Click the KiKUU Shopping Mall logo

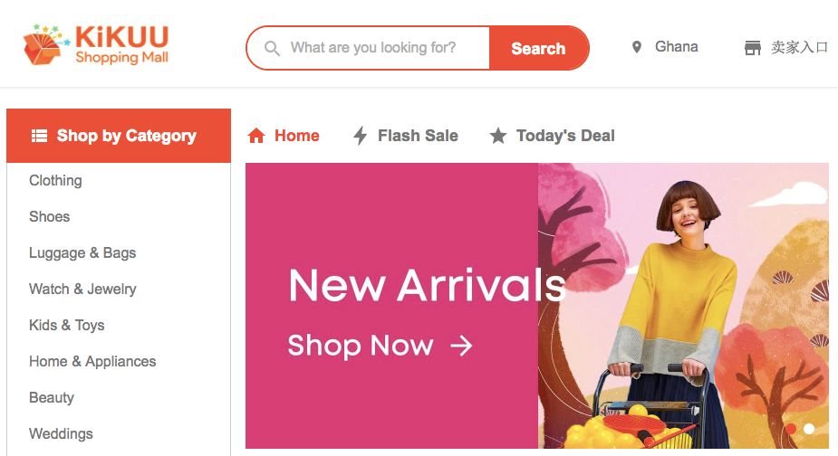pos(96,45)
